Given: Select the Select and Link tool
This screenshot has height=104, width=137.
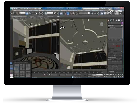Looking at the screenshot, I should (x=11, y=13).
